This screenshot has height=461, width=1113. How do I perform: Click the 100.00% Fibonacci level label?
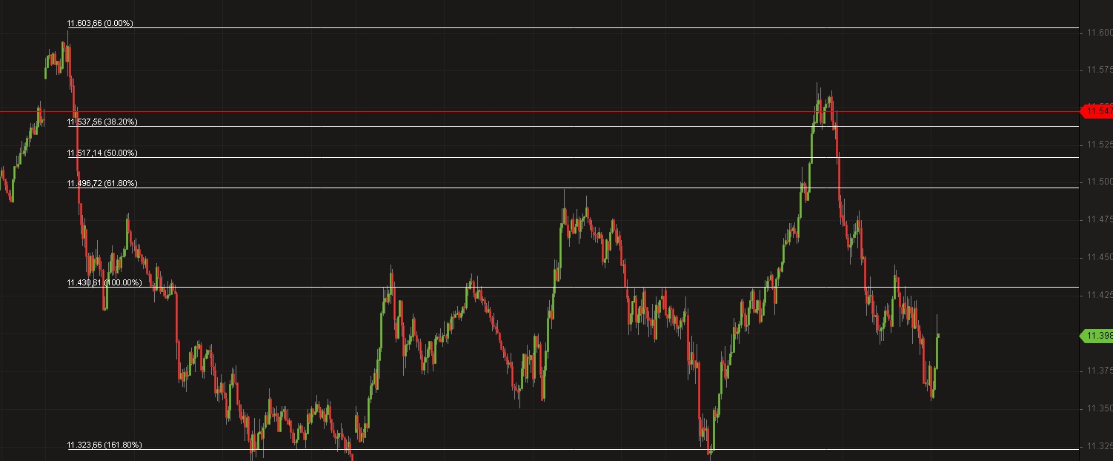click(x=104, y=282)
